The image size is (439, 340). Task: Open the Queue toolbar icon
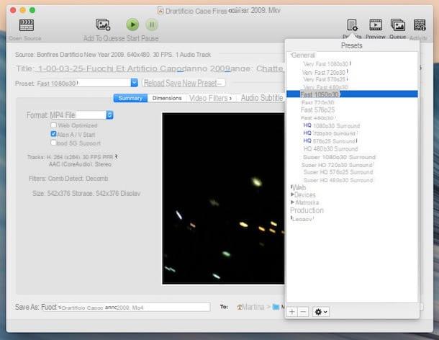(x=398, y=25)
